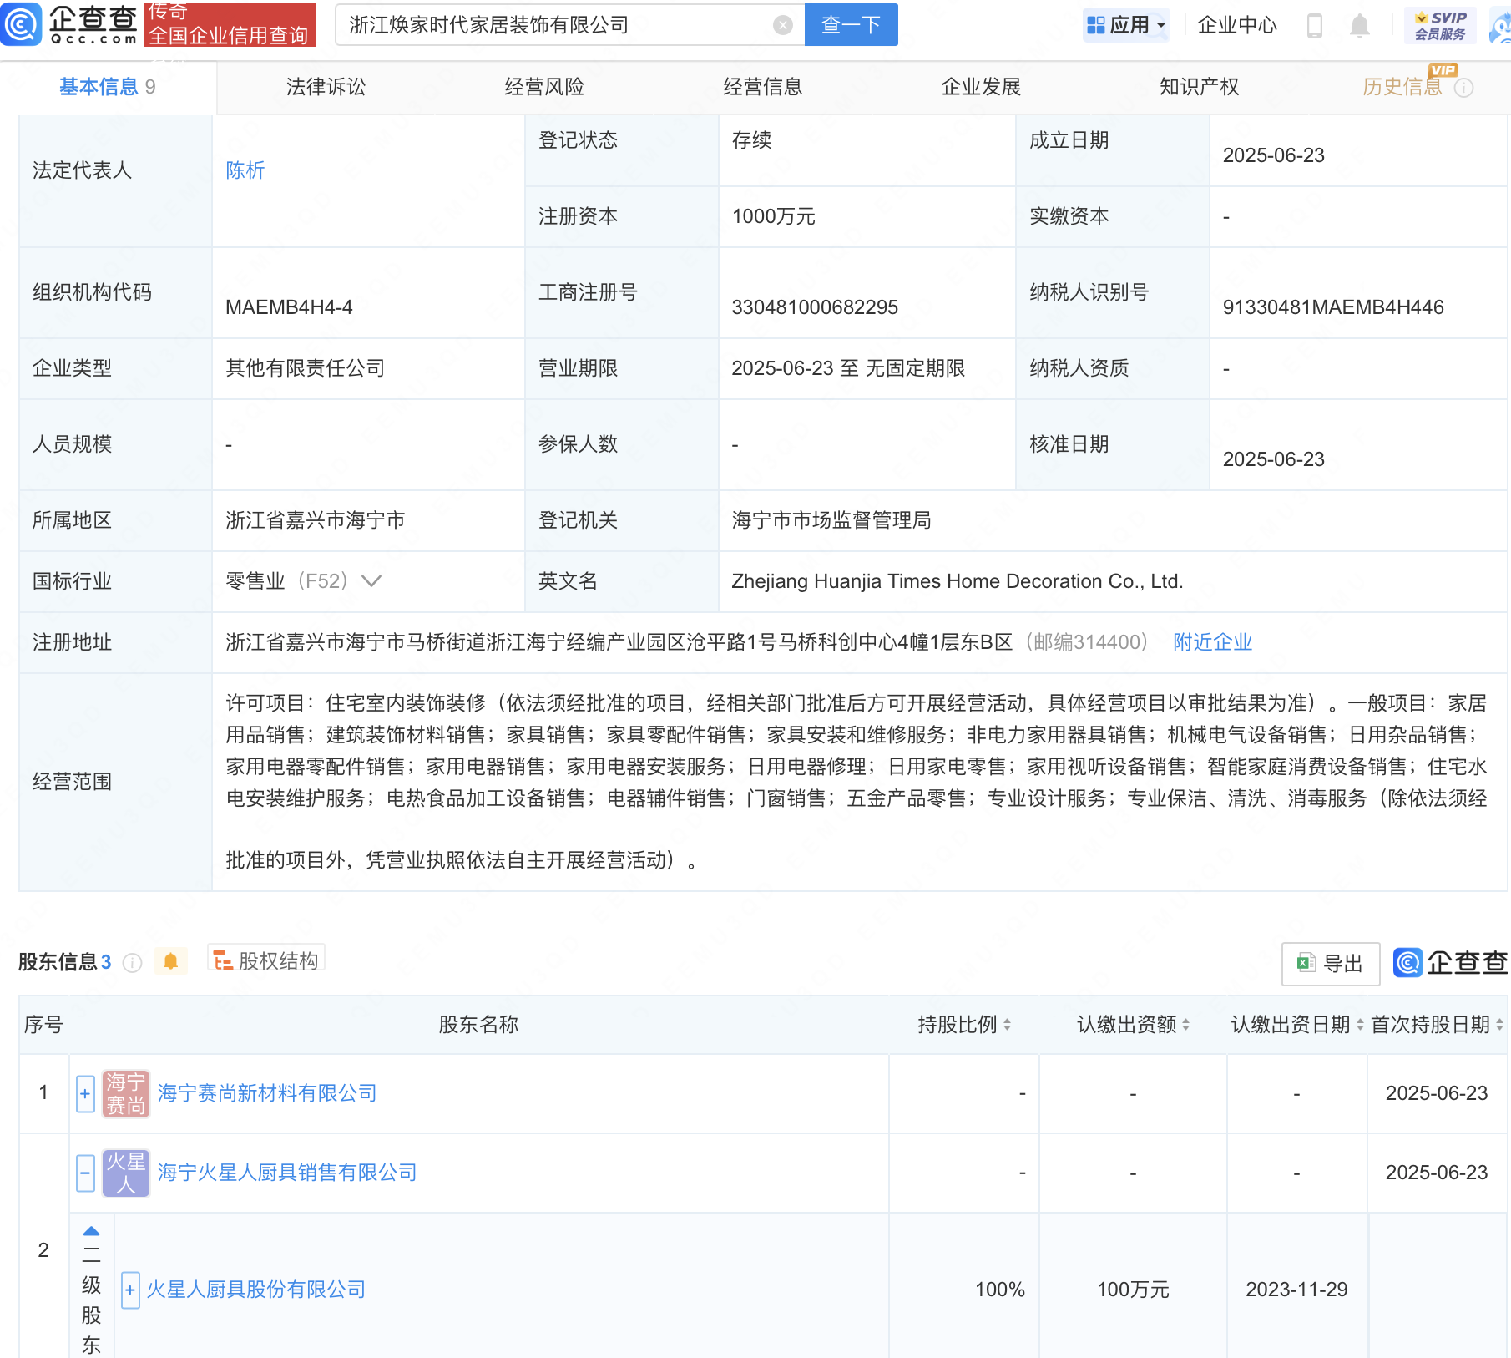Expand 火星人厨具股份有限公司 sub-shareholder row
The image size is (1511, 1358).
(x=130, y=1290)
